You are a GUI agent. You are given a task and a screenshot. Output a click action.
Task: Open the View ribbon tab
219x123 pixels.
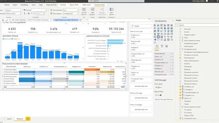coord(34,5)
